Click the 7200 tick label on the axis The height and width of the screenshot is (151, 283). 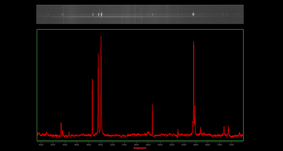[x=231, y=145]
